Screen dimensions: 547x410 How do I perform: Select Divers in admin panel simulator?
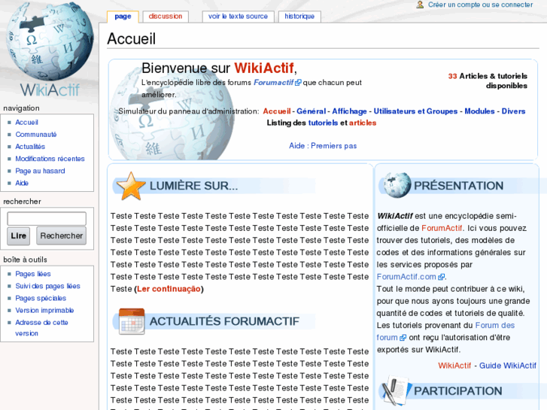click(x=513, y=111)
